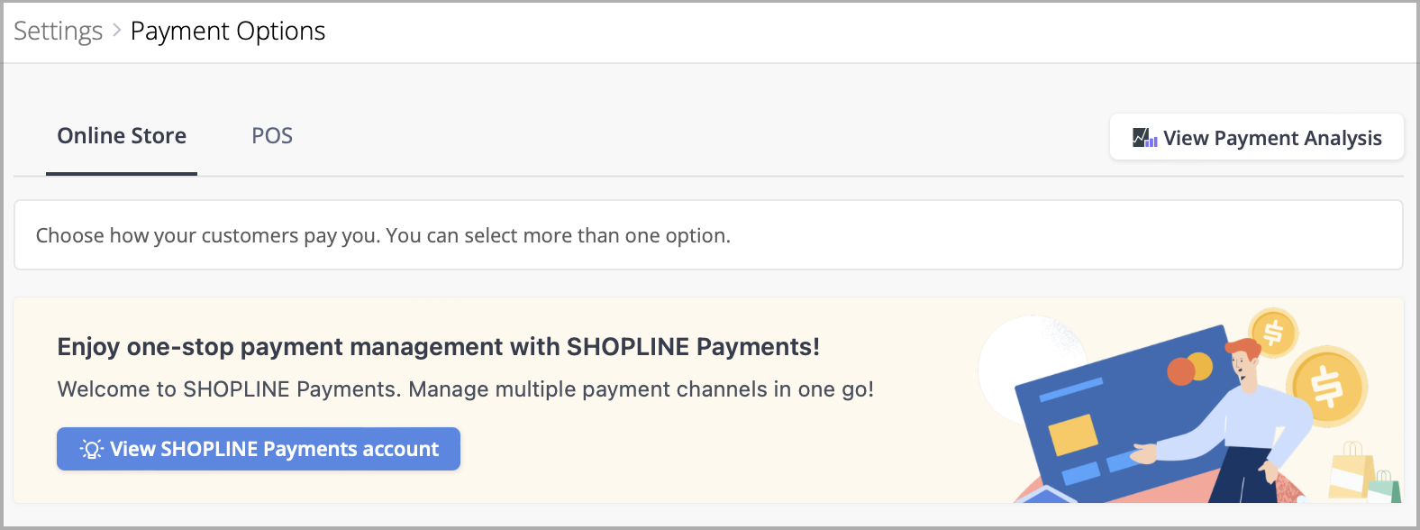Click the 'Choose how your customers pay' notice
The image size is (1420, 530).
[x=708, y=235]
